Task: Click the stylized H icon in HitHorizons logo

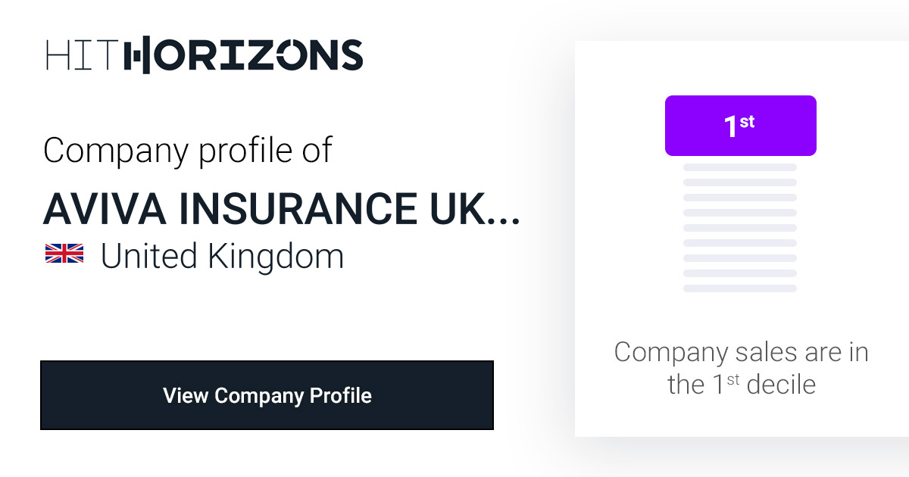Action: point(137,55)
